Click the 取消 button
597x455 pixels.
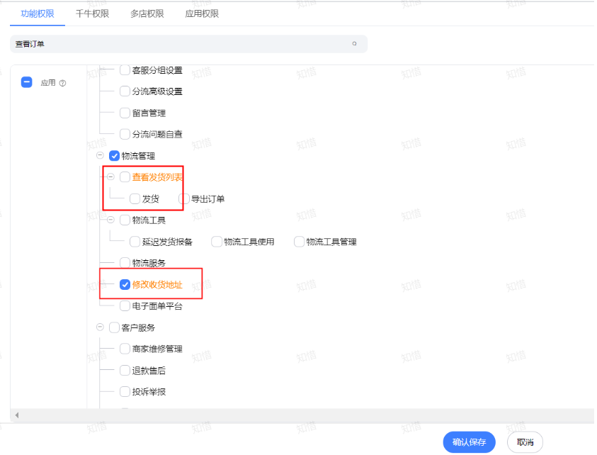[525, 442]
